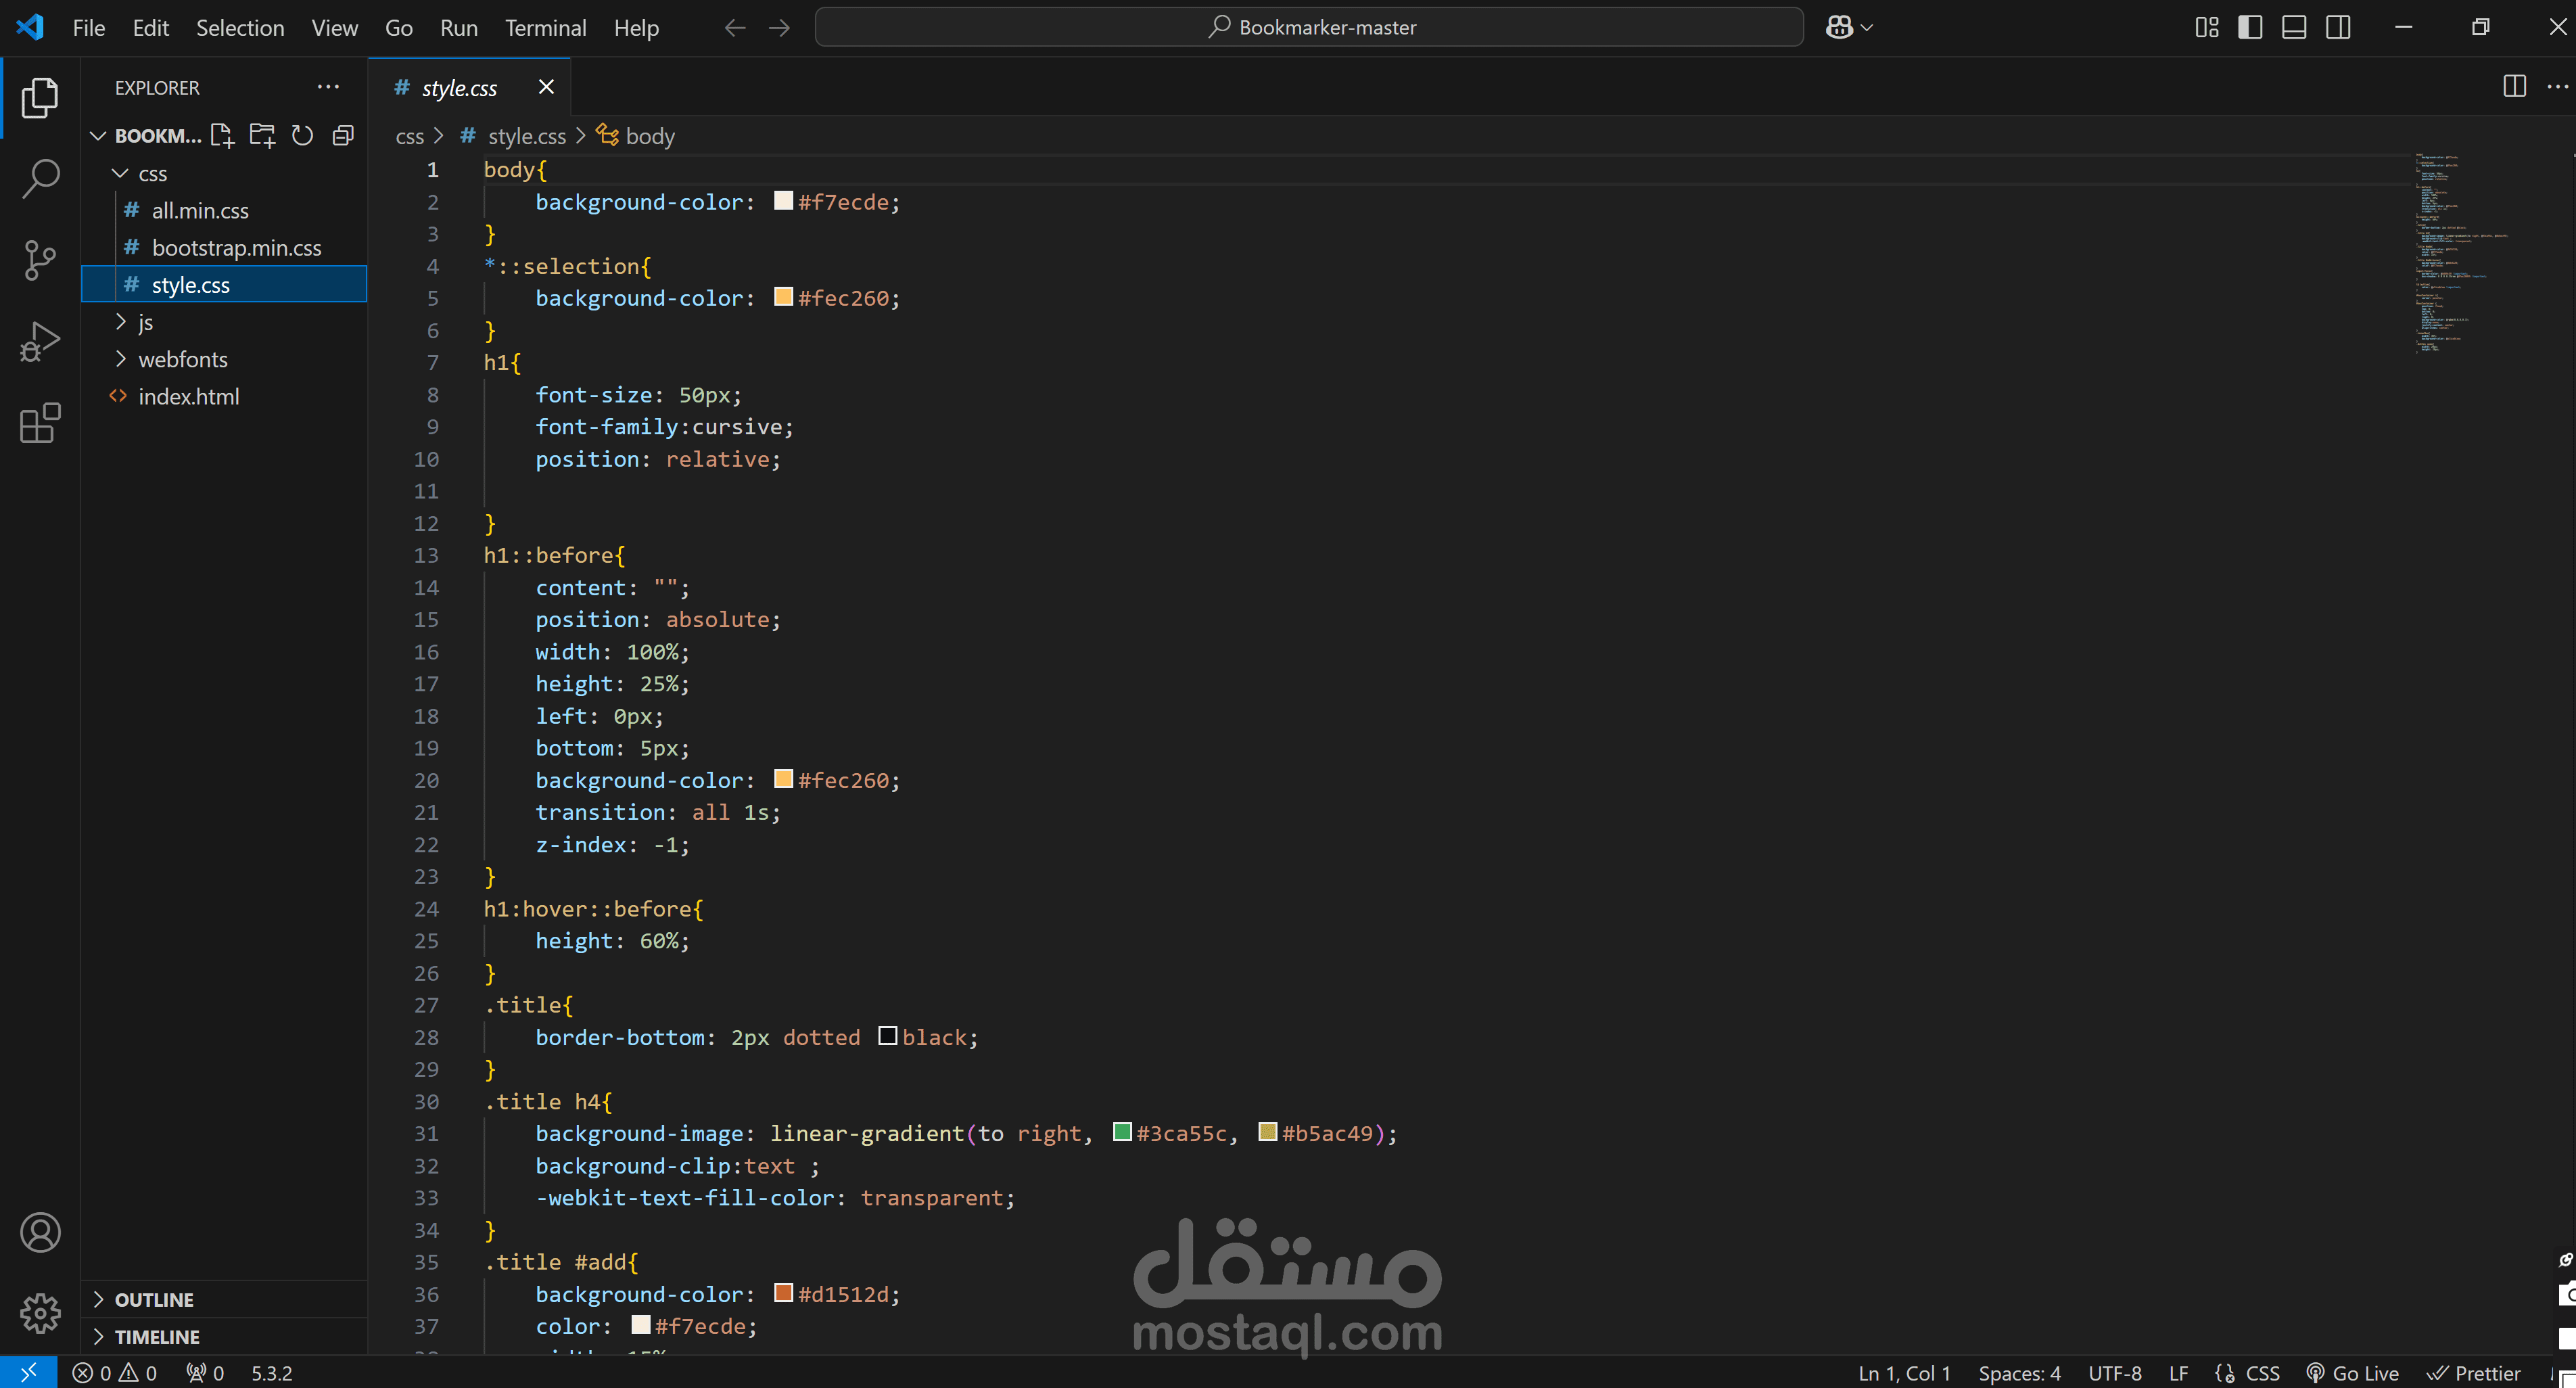Expand the js folder
The image size is (2576, 1388).
[146, 322]
